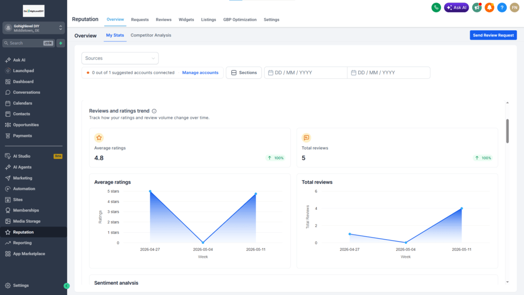The width and height of the screenshot is (524, 295).
Task: Click the blue help question icon
Action: 501,7
